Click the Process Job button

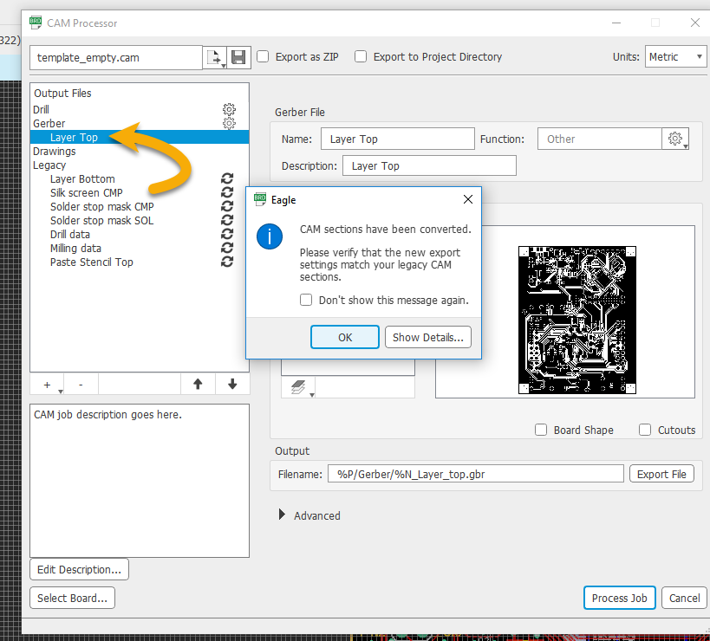pos(619,598)
